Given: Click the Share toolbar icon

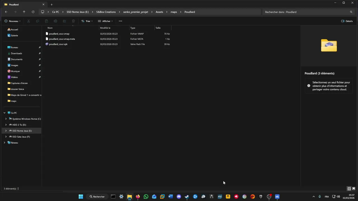Looking at the screenshot, I should pos(64,21).
